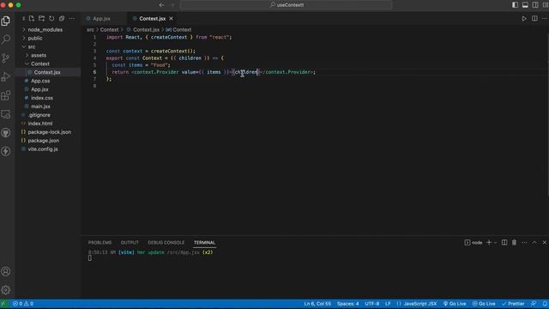Image resolution: width=549 pixels, height=309 pixels.
Task: Click Context.jsx in the breadcrumb path
Action: click(x=146, y=30)
